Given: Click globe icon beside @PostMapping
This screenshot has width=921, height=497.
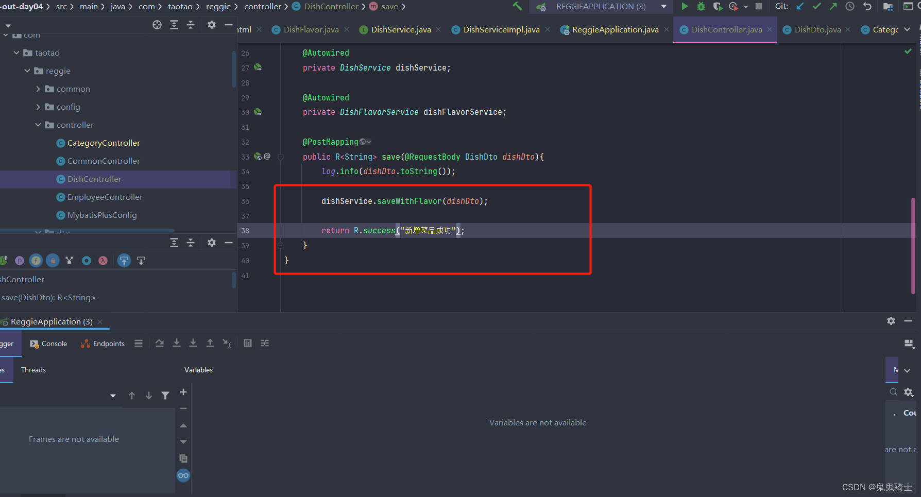Looking at the screenshot, I should tap(363, 142).
